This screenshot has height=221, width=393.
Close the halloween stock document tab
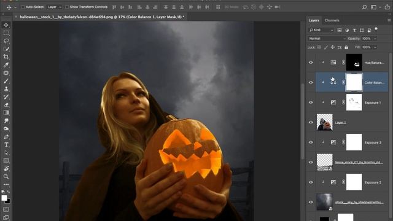tap(16, 17)
